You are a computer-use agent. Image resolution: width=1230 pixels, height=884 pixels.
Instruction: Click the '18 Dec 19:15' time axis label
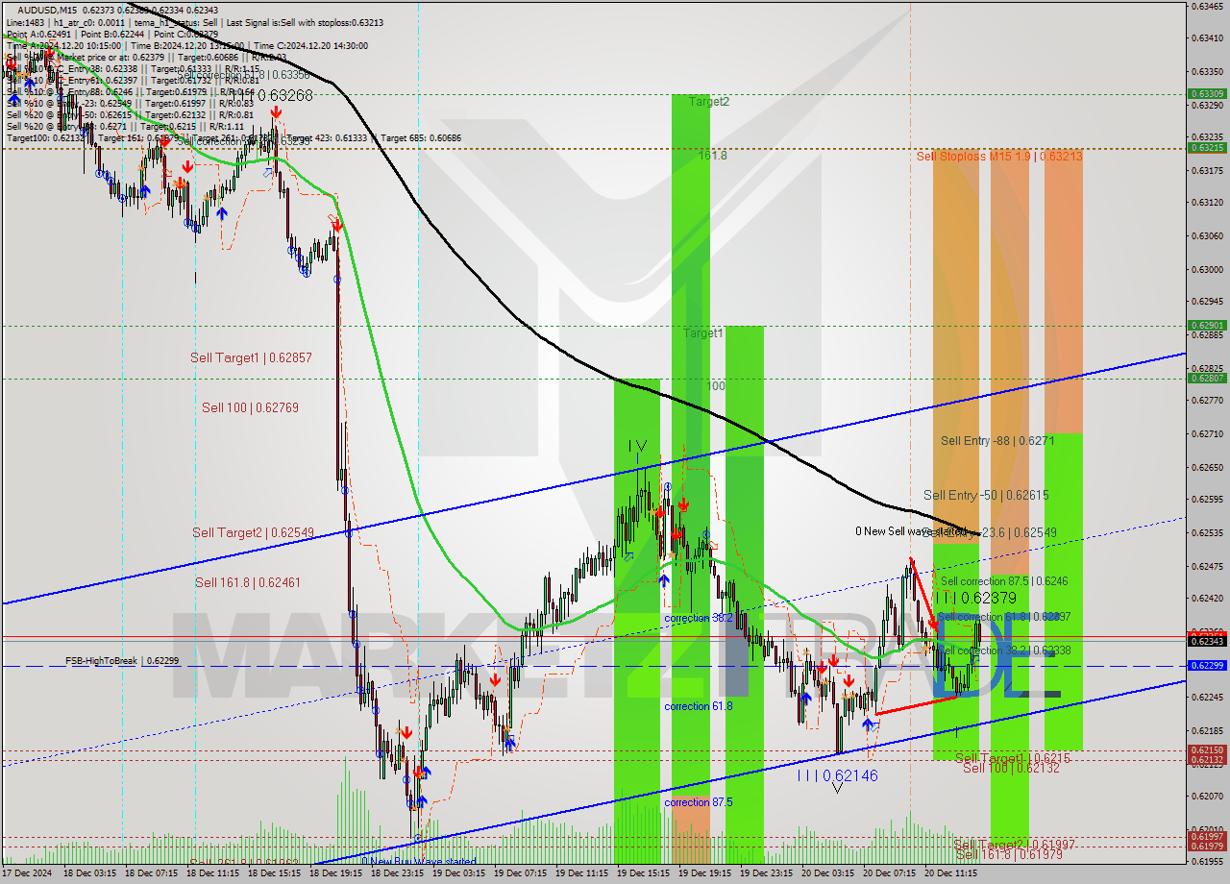coord(336,875)
